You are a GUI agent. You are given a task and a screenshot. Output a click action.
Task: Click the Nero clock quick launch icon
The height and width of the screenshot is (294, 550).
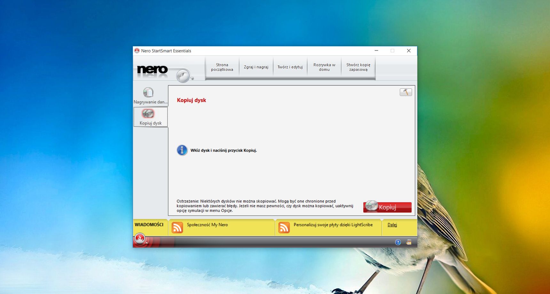pyautogui.click(x=183, y=76)
